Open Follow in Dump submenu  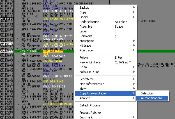(x=105, y=72)
